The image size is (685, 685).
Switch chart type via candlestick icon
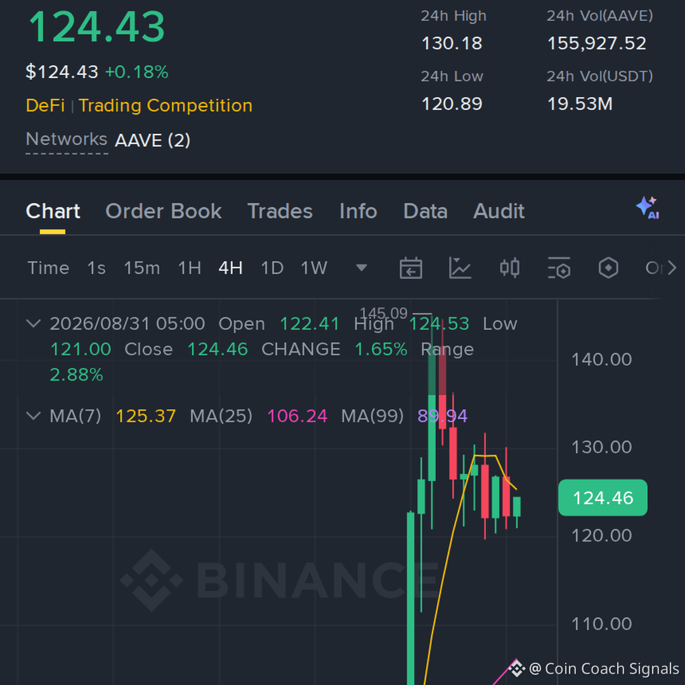coord(509,268)
